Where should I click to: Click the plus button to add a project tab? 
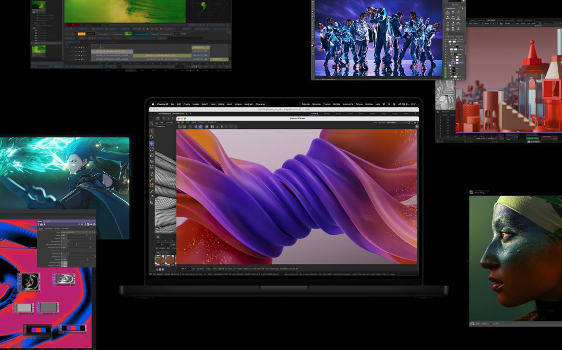click(190, 113)
